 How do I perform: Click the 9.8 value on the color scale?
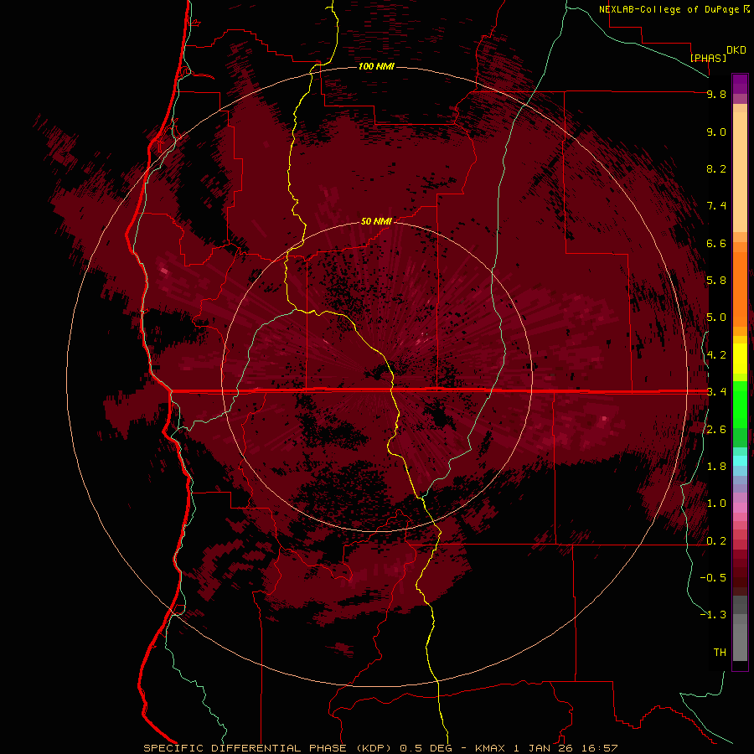716,94
